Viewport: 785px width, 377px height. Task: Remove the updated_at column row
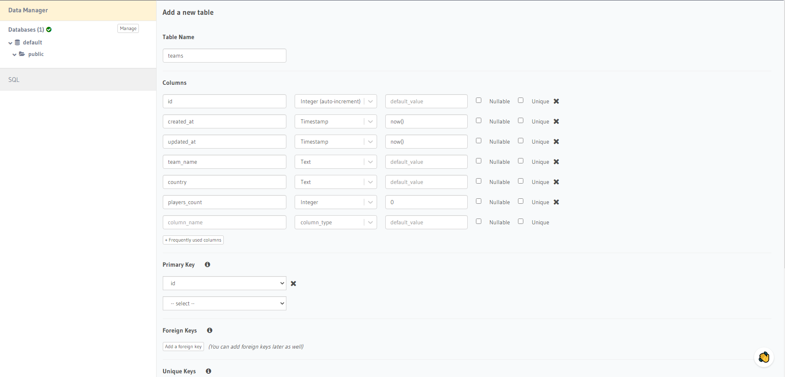pyautogui.click(x=556, y=142)
